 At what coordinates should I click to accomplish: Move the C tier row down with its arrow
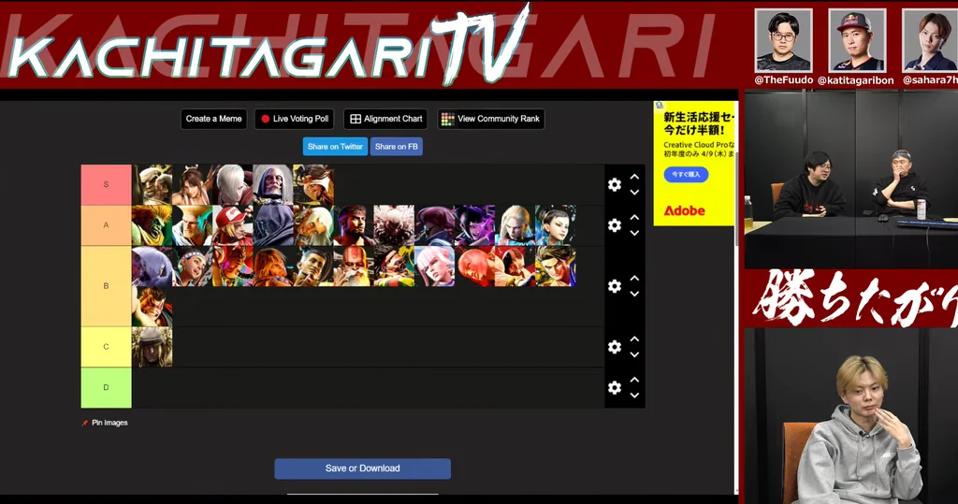635,355
